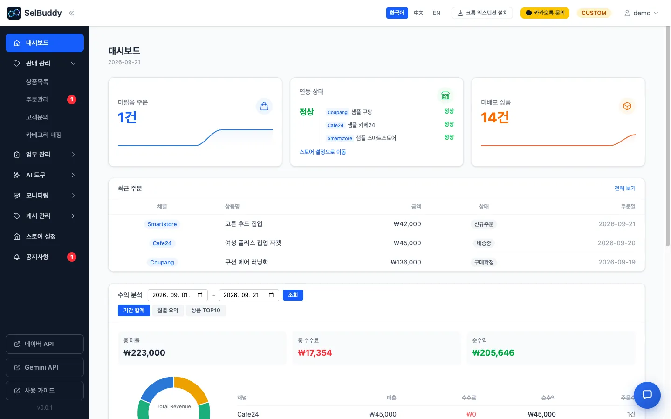Image resolution: width=671 pixels, height=419 pixels.
Task: Open 전체 보기 for recent orders
Action: pos(625,189)
